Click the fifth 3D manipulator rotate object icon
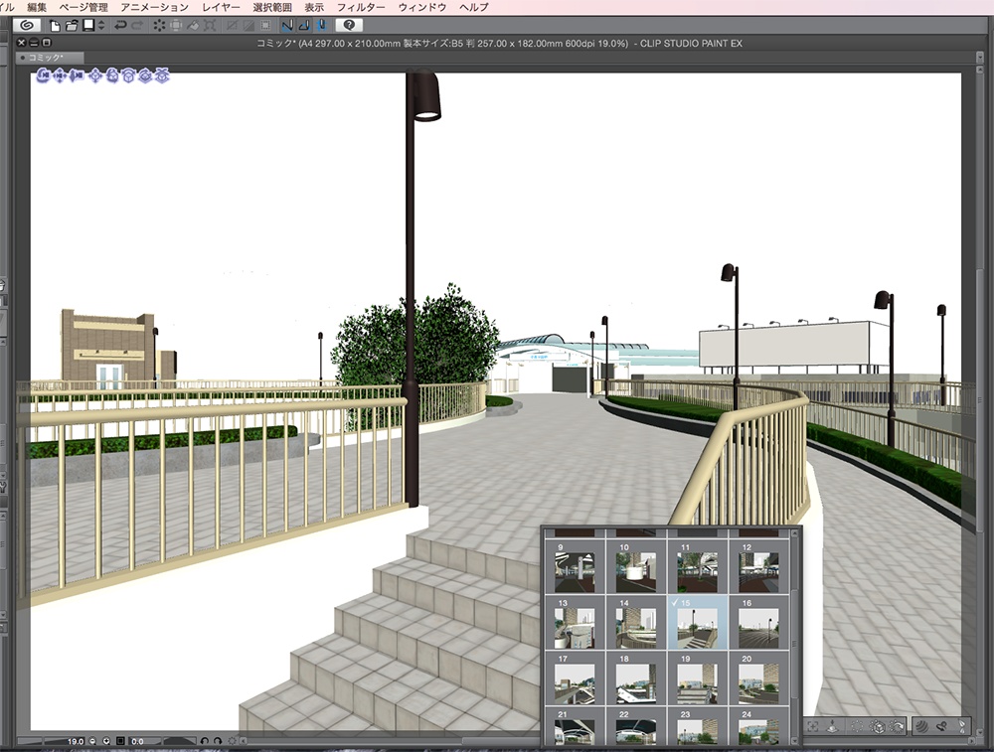Screen dimensions: 994x752 tap(112, 76)
